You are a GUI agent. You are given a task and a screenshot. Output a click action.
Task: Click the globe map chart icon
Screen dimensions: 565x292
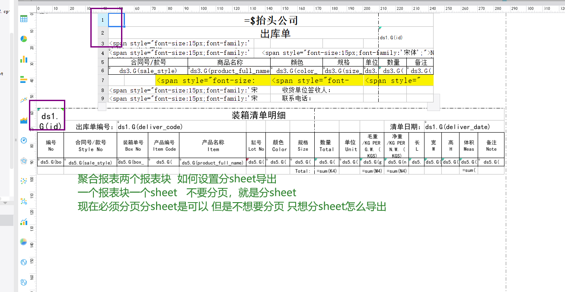[x=24, y=262]
